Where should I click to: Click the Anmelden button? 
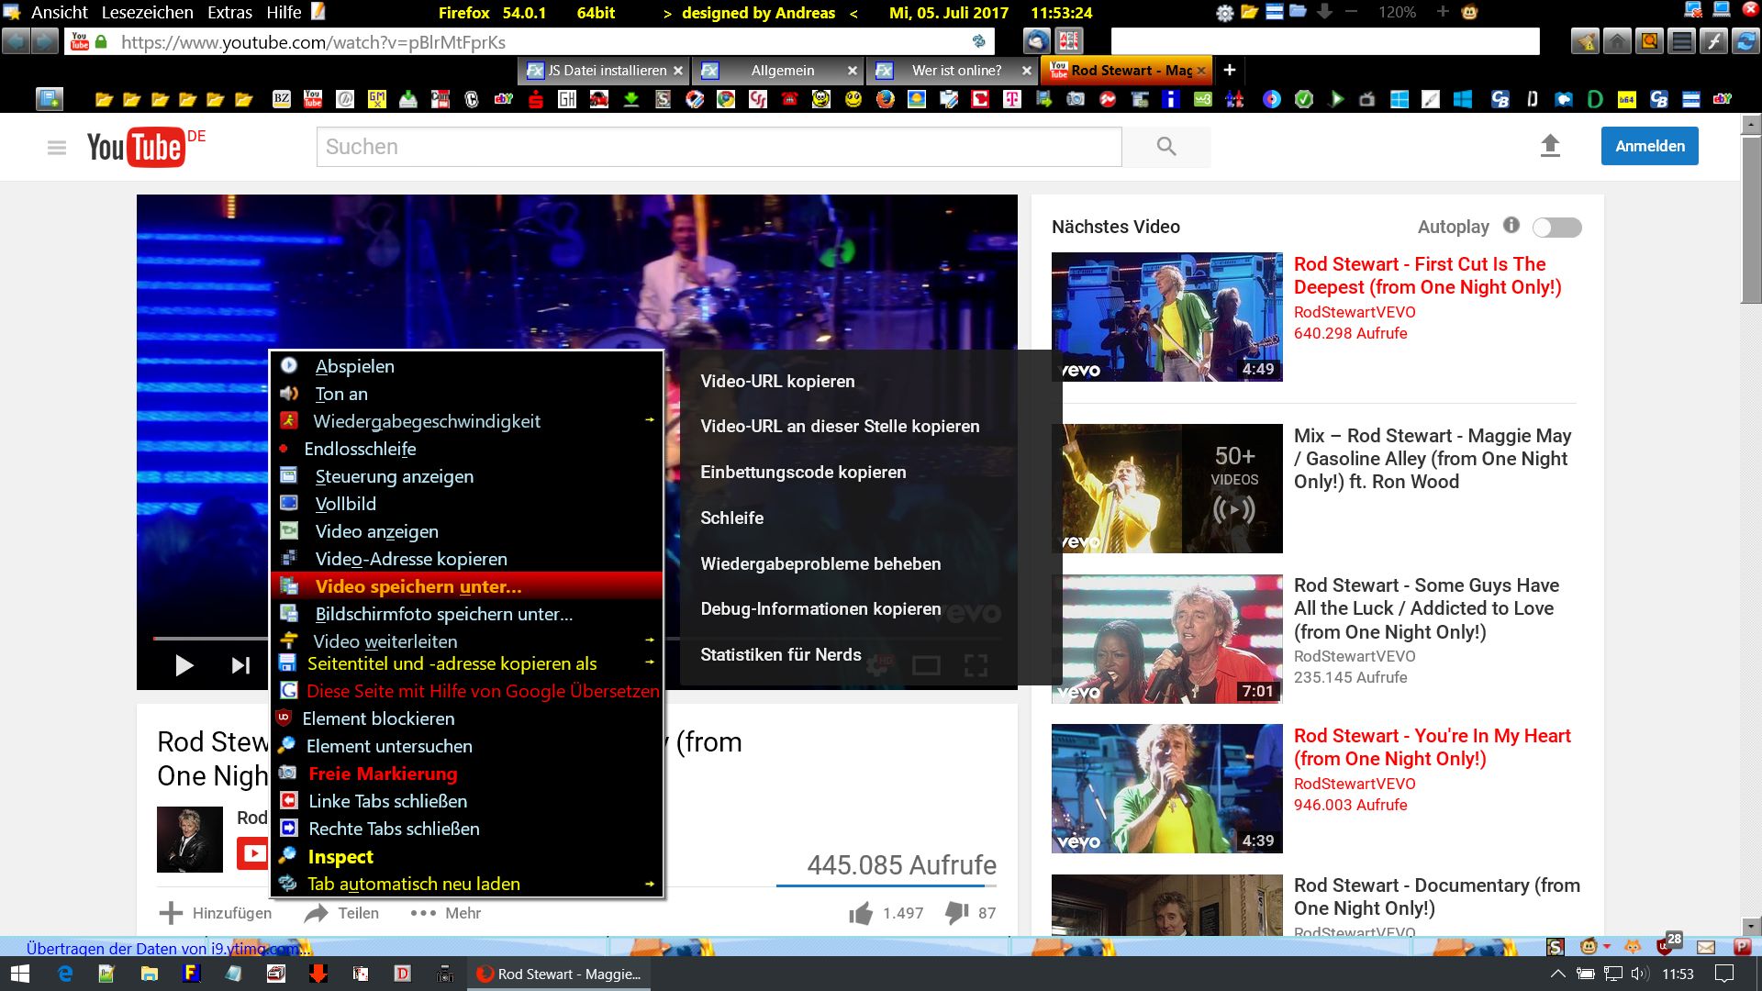(1649, 146)
